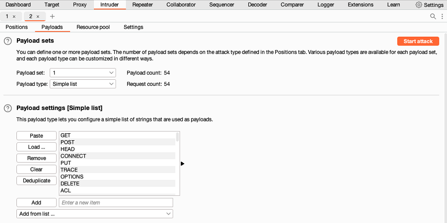Expand the payload list side arrow

click(182, 164)
